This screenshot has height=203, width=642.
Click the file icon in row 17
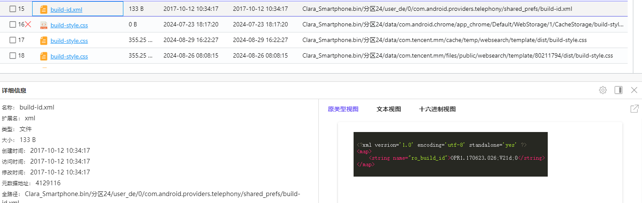coord(43,41)
